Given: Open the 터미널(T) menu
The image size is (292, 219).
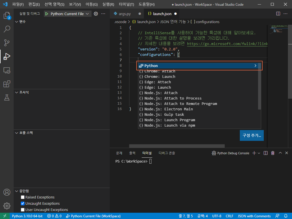Looking at the screenshot, I should tap(126, 4).
